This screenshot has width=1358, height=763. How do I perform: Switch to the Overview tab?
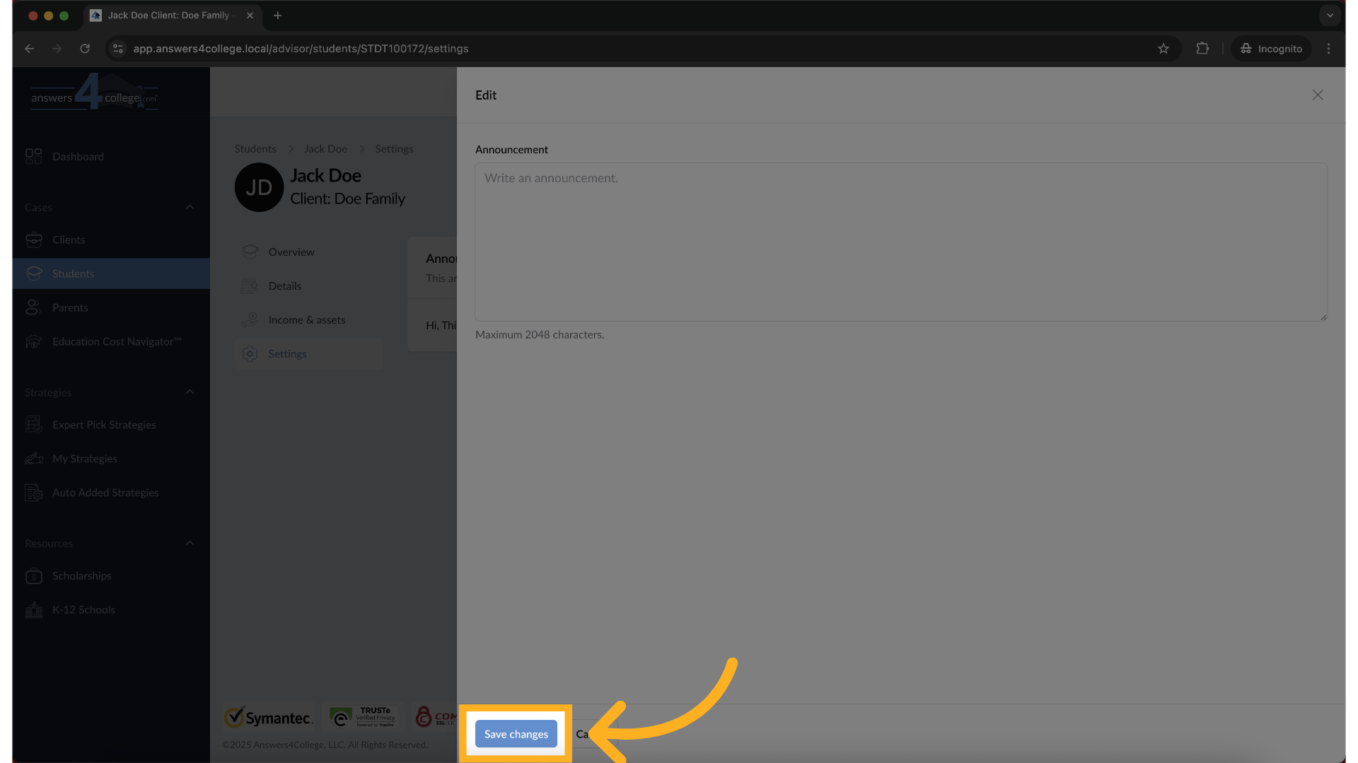point(291,252)
